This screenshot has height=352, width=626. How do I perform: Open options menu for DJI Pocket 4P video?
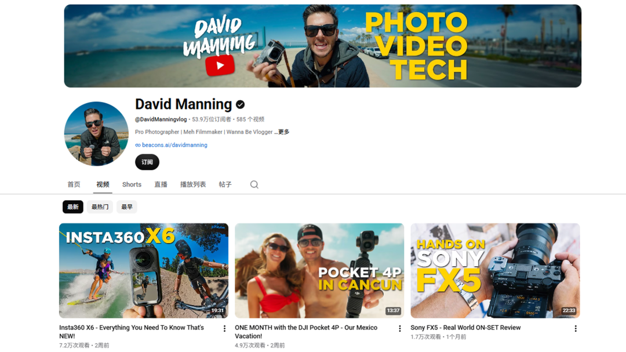pyautogui.click(x=399, y=328)
